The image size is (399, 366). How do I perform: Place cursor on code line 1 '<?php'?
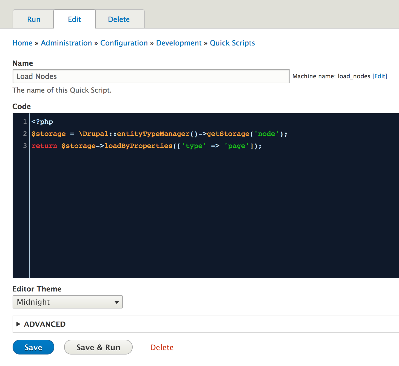pos(42,122)
